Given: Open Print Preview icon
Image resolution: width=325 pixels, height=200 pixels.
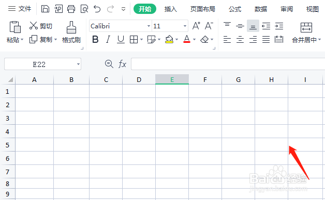Looking at the screenshot, I should [x=84, y=9].
